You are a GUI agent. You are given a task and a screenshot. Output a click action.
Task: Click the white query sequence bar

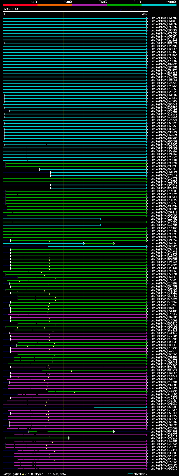(75, 12)
